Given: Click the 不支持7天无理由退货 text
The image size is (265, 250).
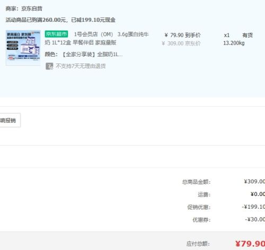Looking at the screenshot, I should 81,66.
